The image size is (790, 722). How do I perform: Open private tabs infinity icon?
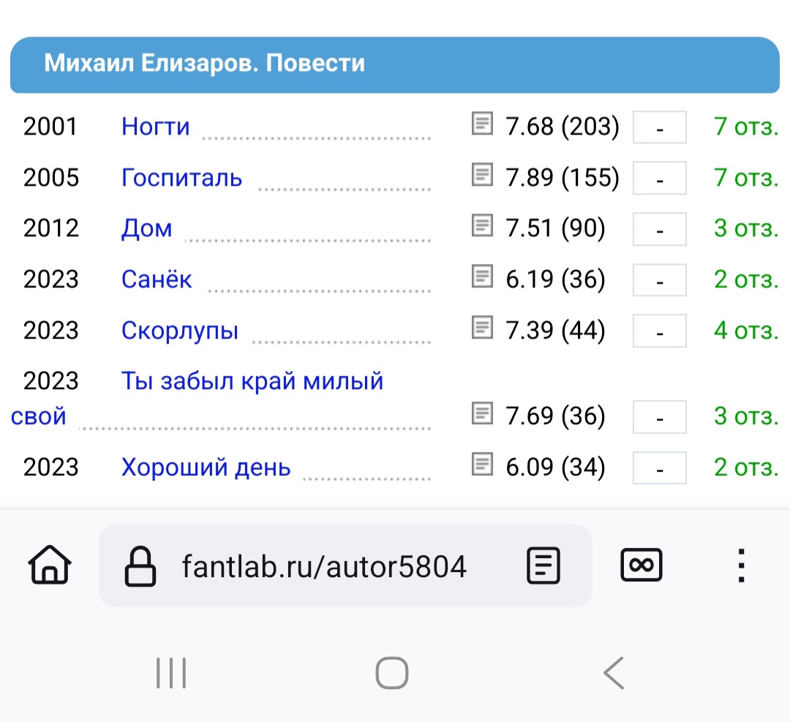[641, 565]
